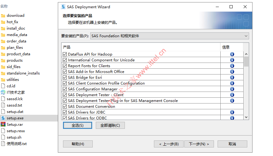Click 全选(S) select all button
This screenshot has height=156, width=273.
(77, 125)
